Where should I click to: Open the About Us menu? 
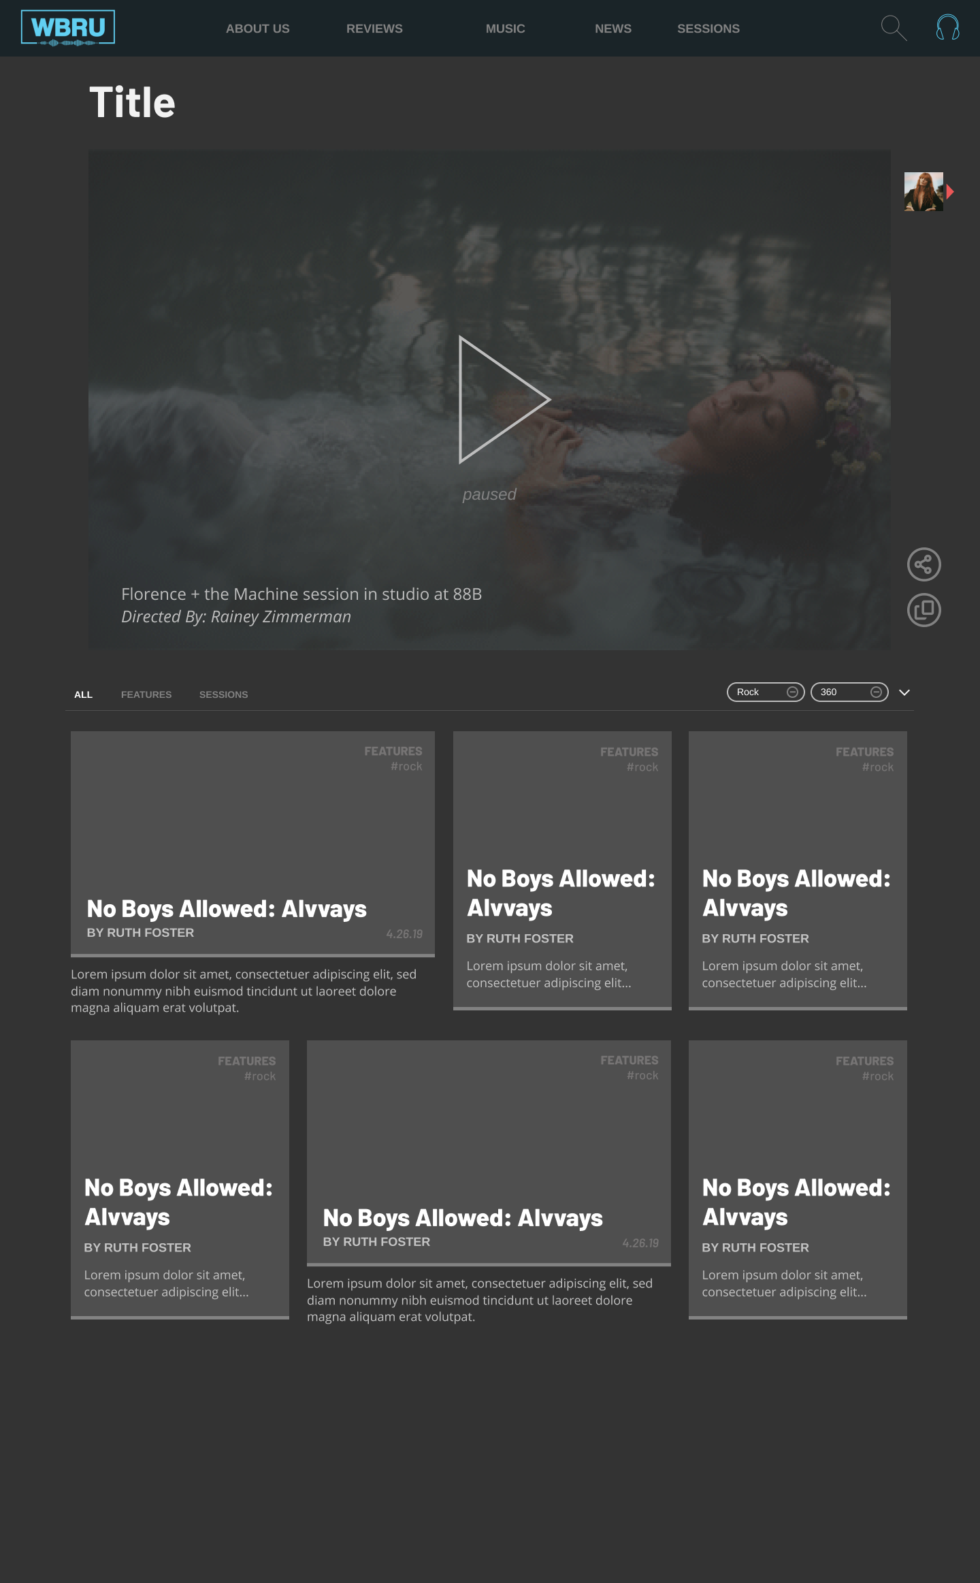pos(258,29)
